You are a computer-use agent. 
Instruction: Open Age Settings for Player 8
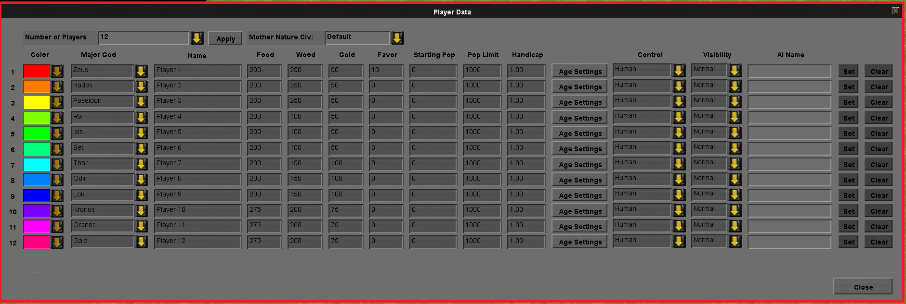tap(580, 180)
